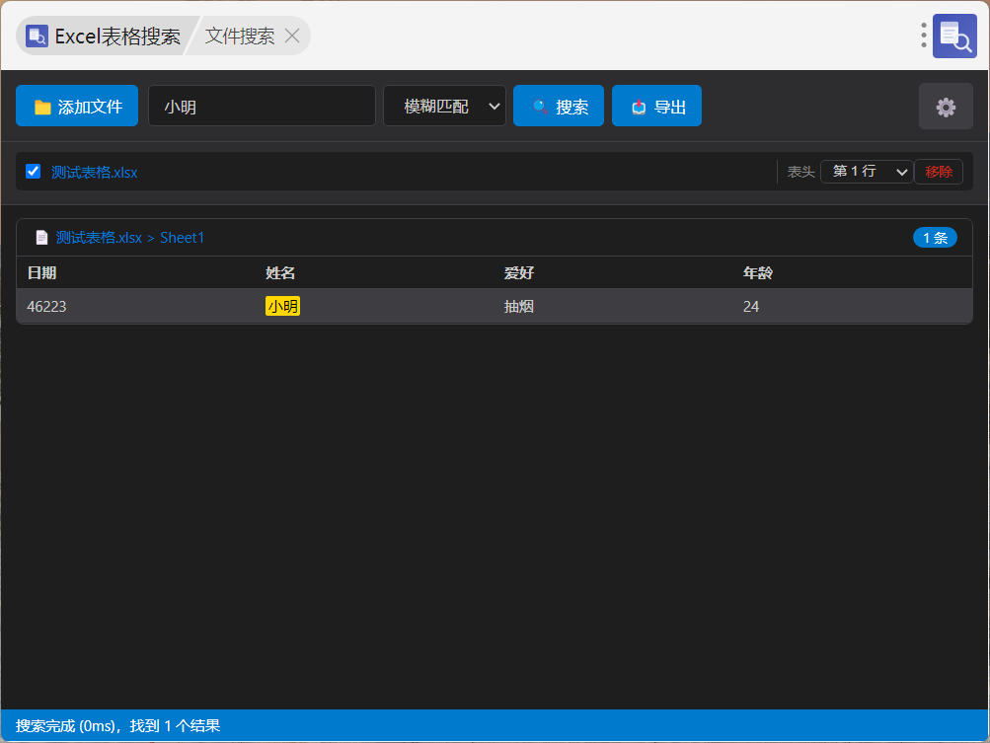Screen dimensions: 990x743
Task: Click the document icon beside 测试表格.xlsx > Sheet1
Action: [x=41, y=238]
